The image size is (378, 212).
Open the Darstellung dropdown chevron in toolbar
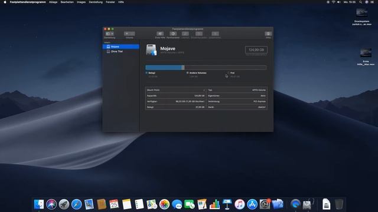click(112, 34)
